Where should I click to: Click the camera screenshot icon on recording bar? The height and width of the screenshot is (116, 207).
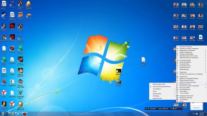tap(173, 109)
